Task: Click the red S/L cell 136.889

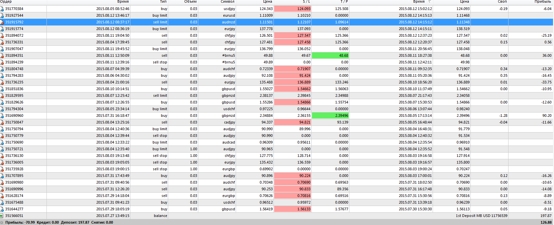Action: coord(293,82)
